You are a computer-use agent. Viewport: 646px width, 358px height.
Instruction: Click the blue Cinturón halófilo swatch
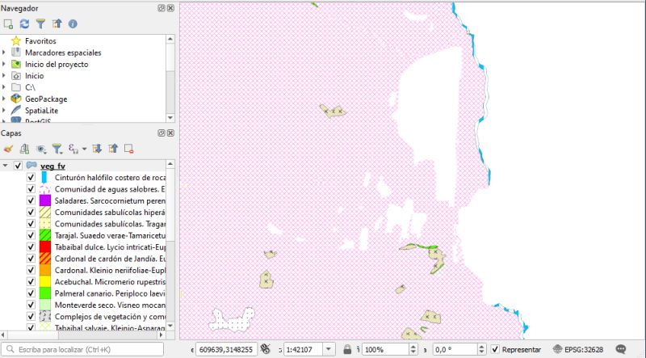44,177
